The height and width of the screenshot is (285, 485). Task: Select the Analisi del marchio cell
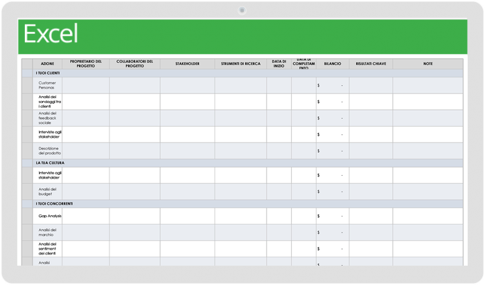point(47,232)
